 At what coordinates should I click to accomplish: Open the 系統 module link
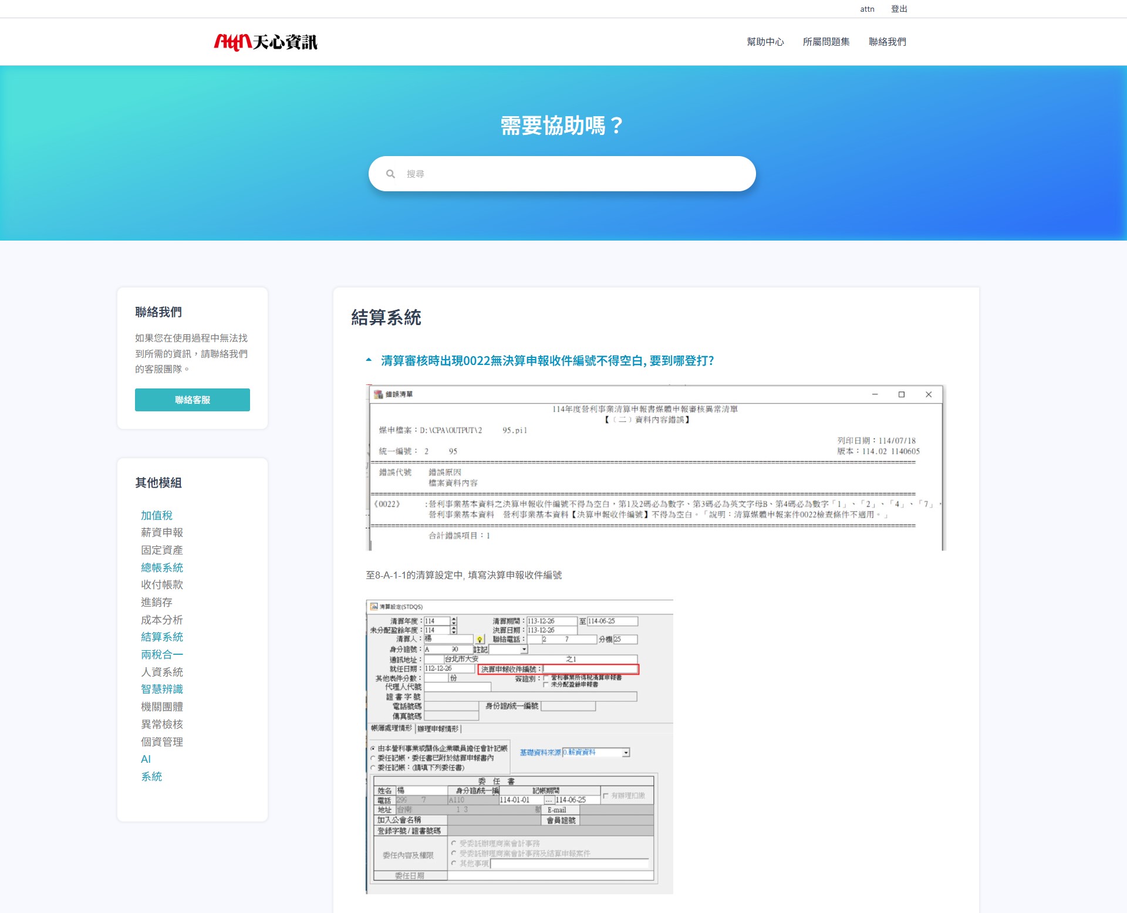point(151,776)
